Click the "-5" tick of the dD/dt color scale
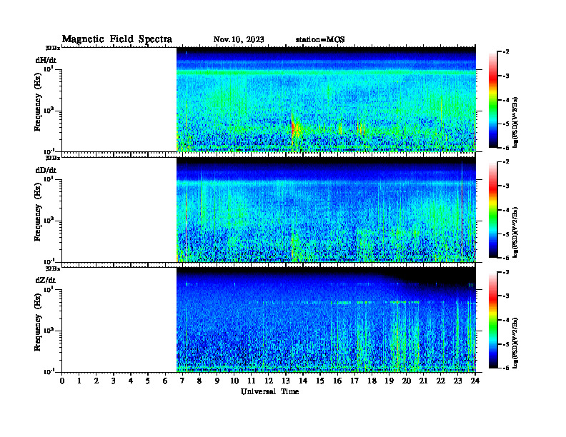The width and height of the screenshot is (566, 437). (x=506, y=234)
